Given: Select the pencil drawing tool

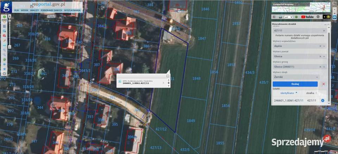Looking at the screenshot, I should (x=4, y=40).
